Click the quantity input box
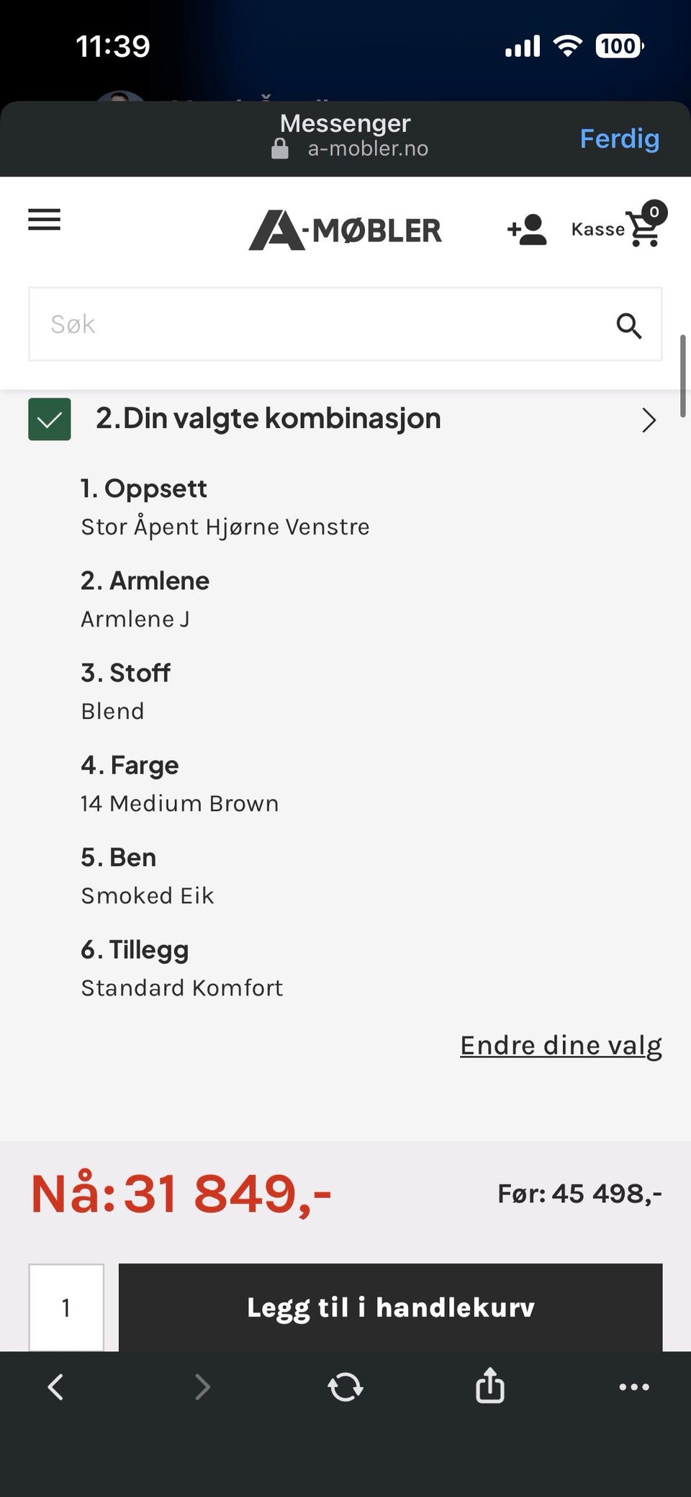 66,1307
